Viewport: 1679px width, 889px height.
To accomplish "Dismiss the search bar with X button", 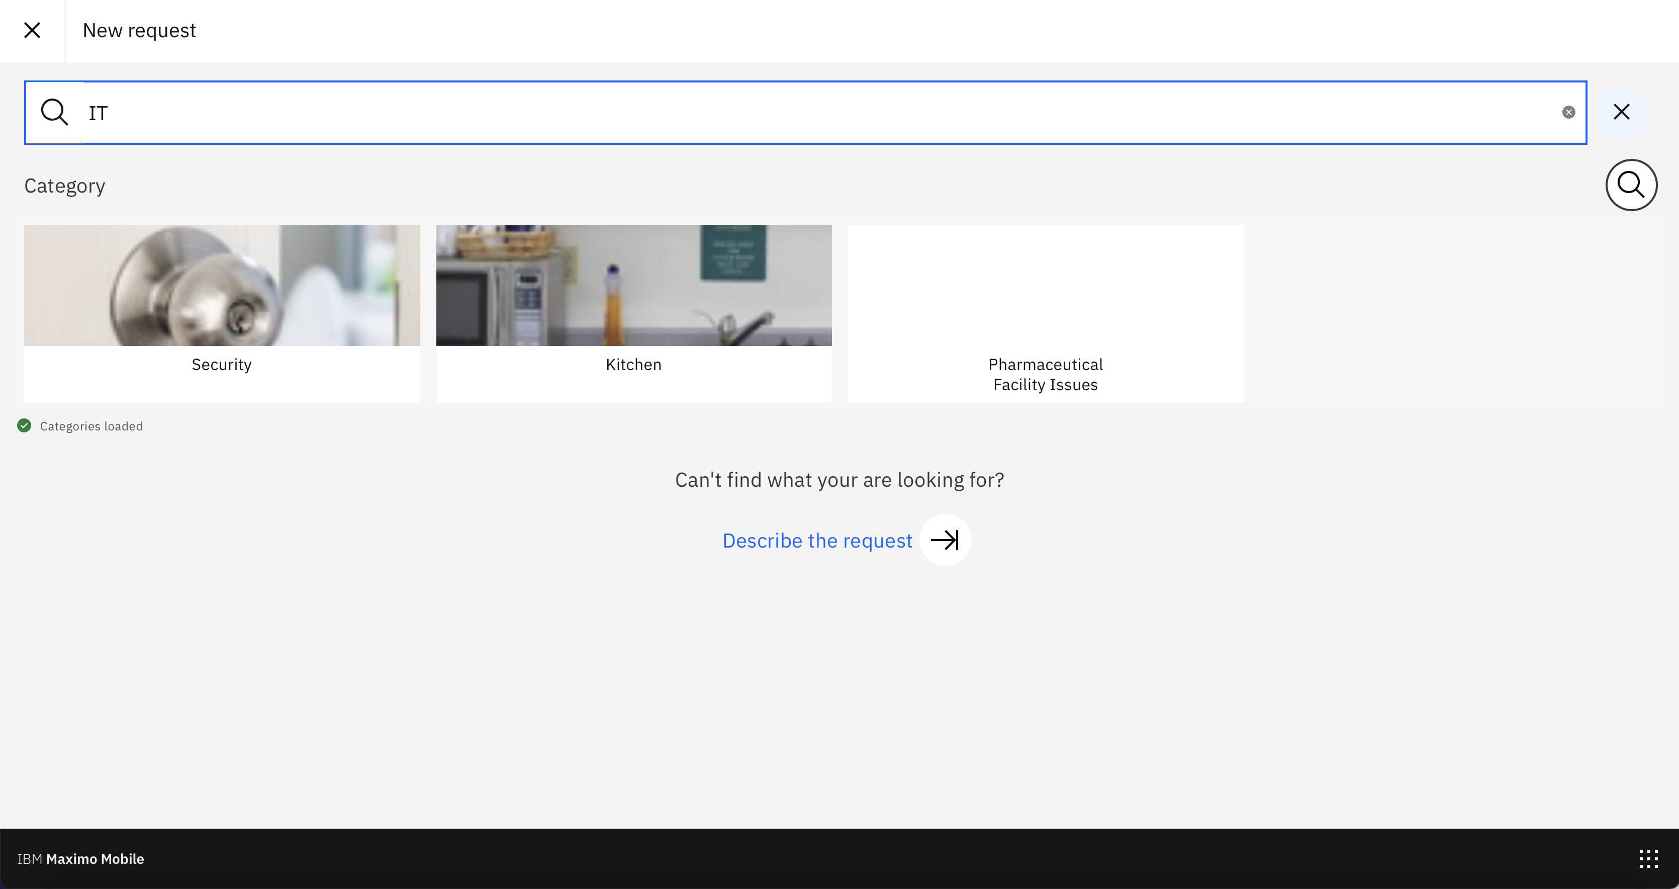I will (x=1621, y=112).
